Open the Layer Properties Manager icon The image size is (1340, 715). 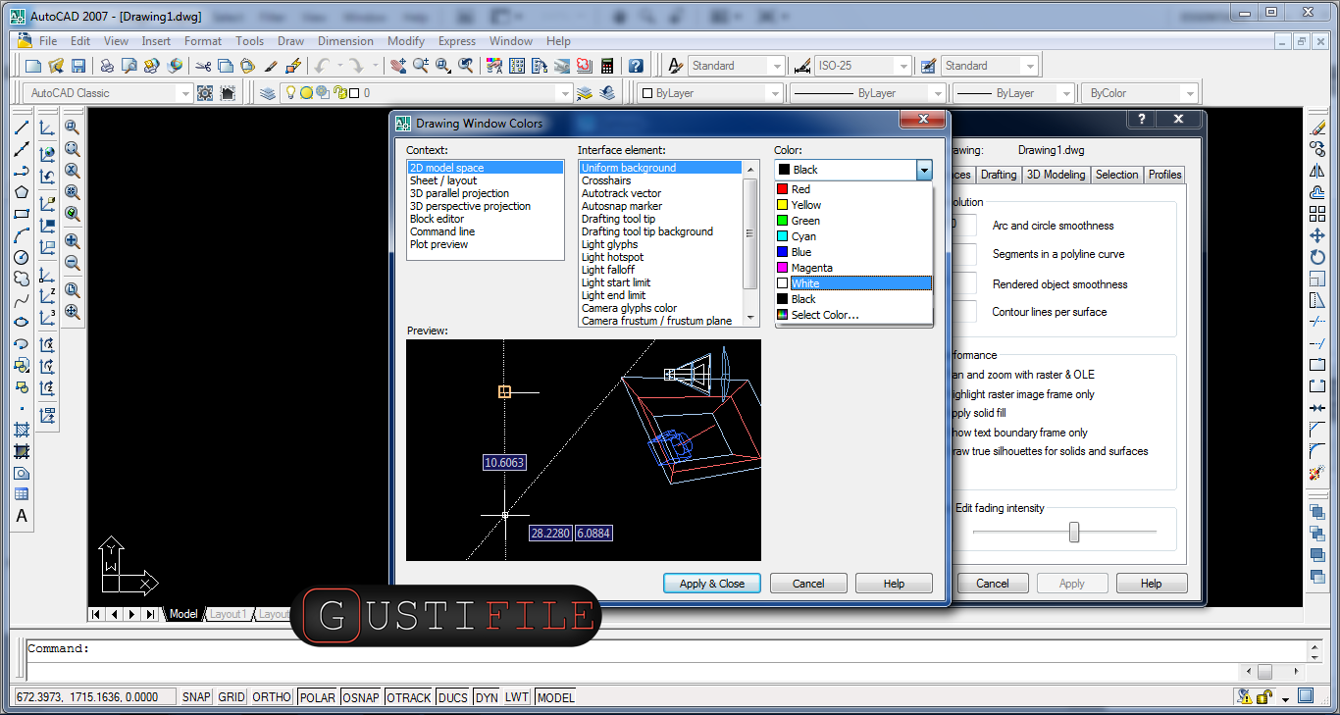268,93
